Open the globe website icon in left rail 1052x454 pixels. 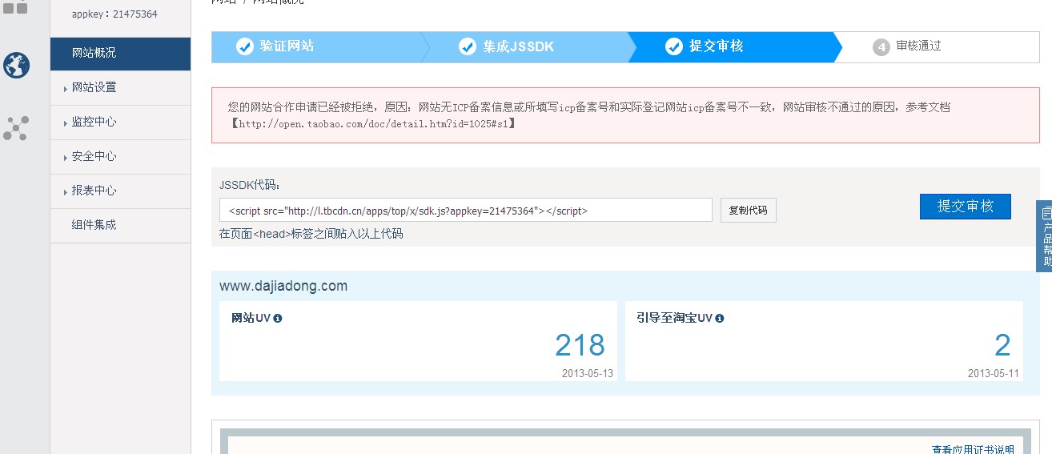click(x=17, y=65)
